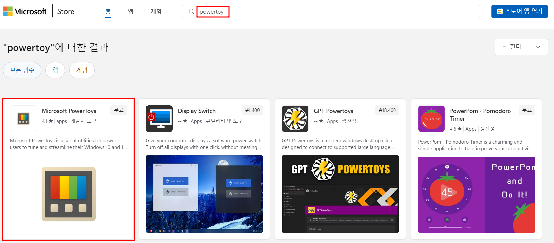Switch to the 앱 navigation tab
The image size is (554, 243).
(131, 12)
